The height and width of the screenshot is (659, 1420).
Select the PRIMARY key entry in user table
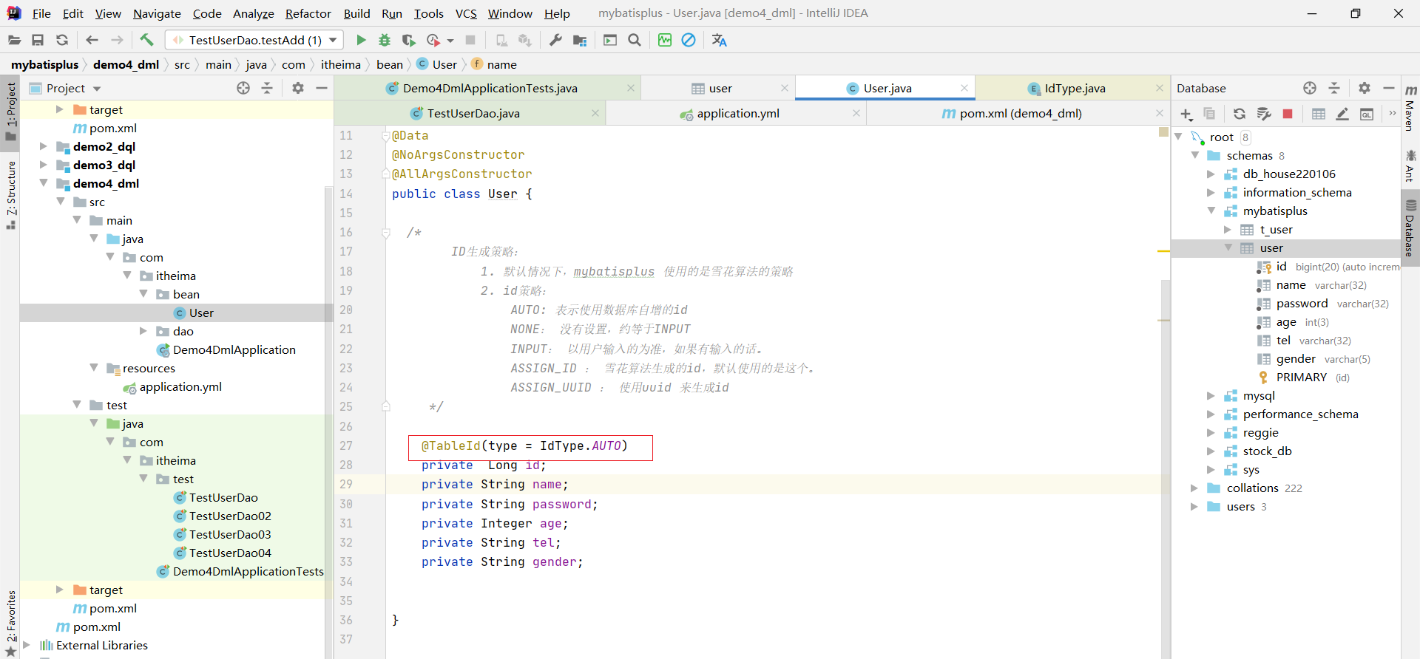tap(1301, 378)
